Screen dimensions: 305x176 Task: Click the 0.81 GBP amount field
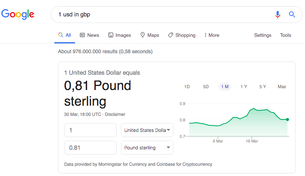pyautogui.click(x=90, y=148)
